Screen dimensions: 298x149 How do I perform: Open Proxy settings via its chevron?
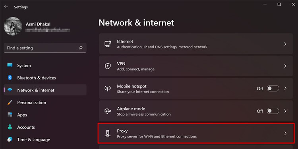point(285,134)
